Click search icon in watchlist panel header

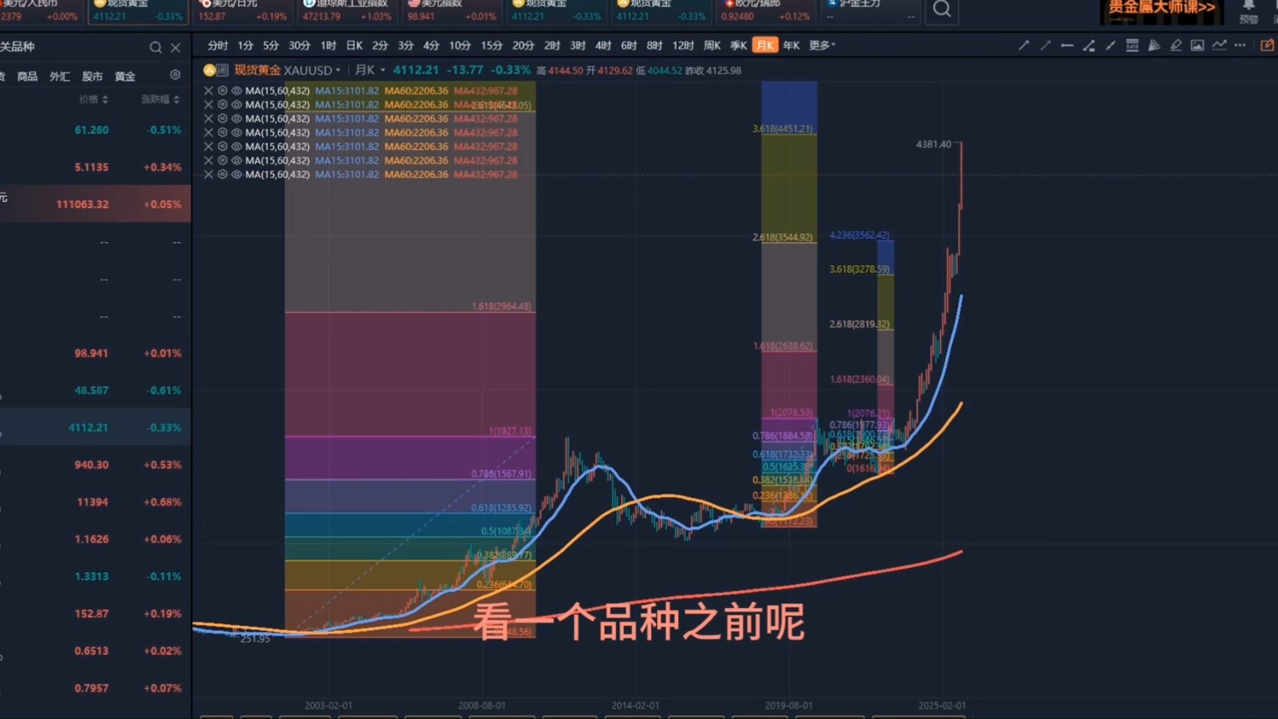tap(155, 47)
